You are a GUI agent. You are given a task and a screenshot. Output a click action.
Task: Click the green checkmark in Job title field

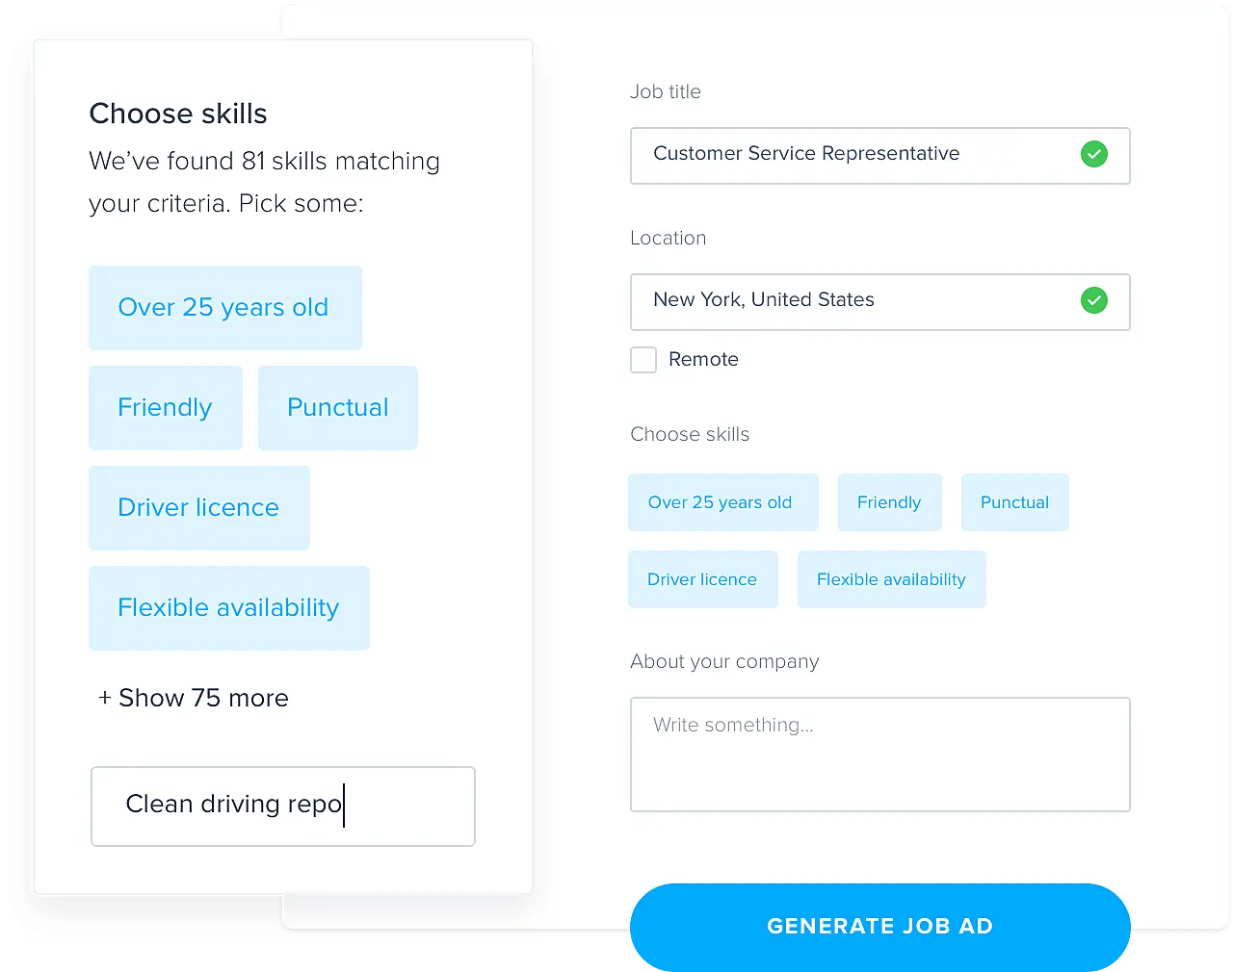[1094, 153]
